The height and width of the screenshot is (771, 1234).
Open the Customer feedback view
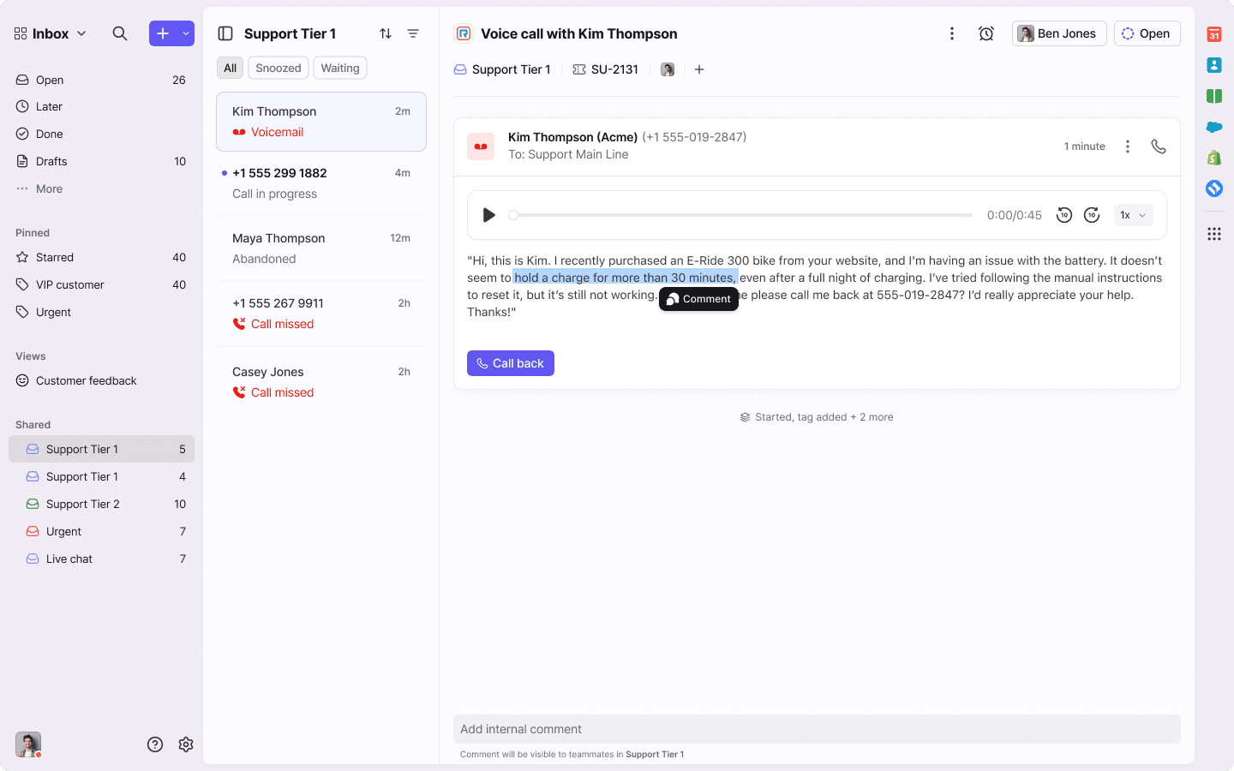[x=87, y=380]
